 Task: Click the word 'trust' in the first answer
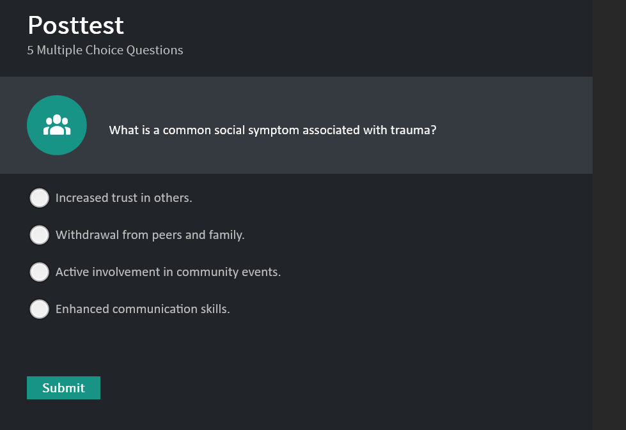click(124, 198)
